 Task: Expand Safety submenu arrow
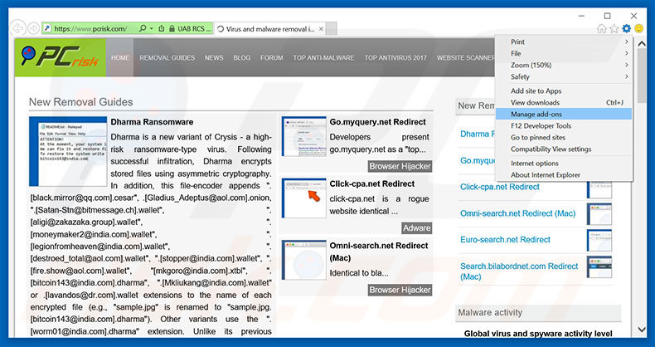tap(627, 77)
